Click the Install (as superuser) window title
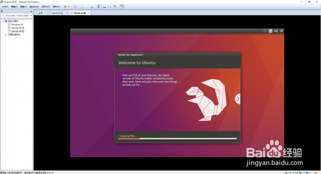The height and width of the screenshot is (174, 321). (131, 55)
